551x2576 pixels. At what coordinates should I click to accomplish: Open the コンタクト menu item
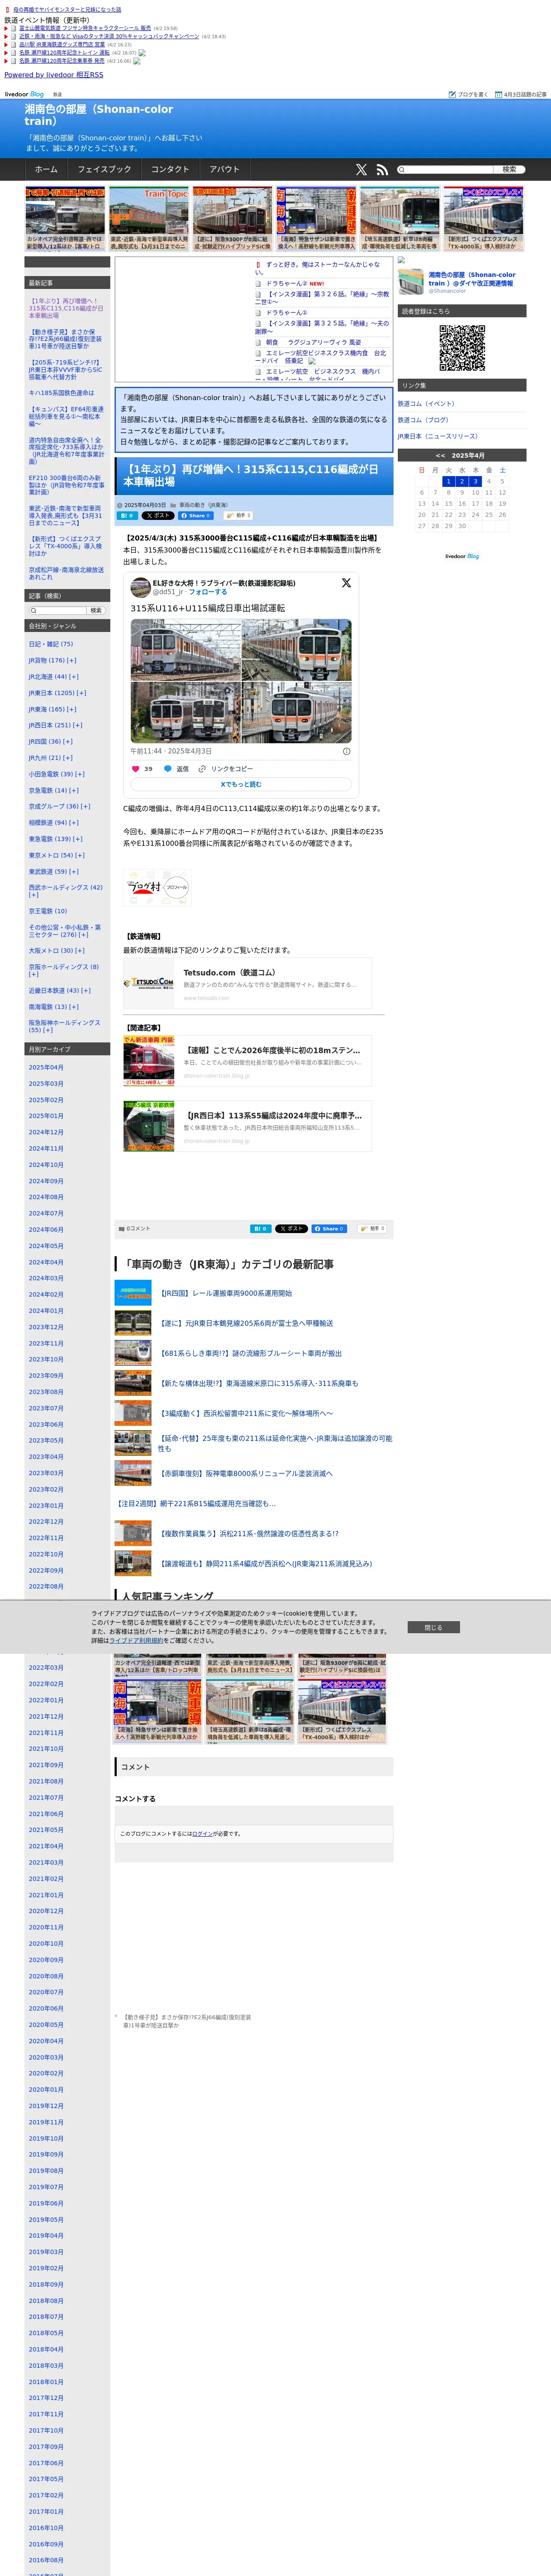(x=170, y=170)
